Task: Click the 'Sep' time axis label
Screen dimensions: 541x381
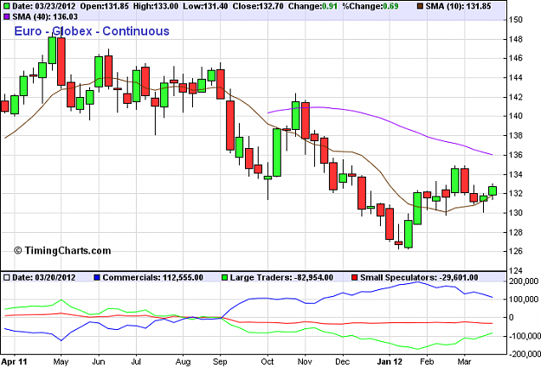Action: 220,362
